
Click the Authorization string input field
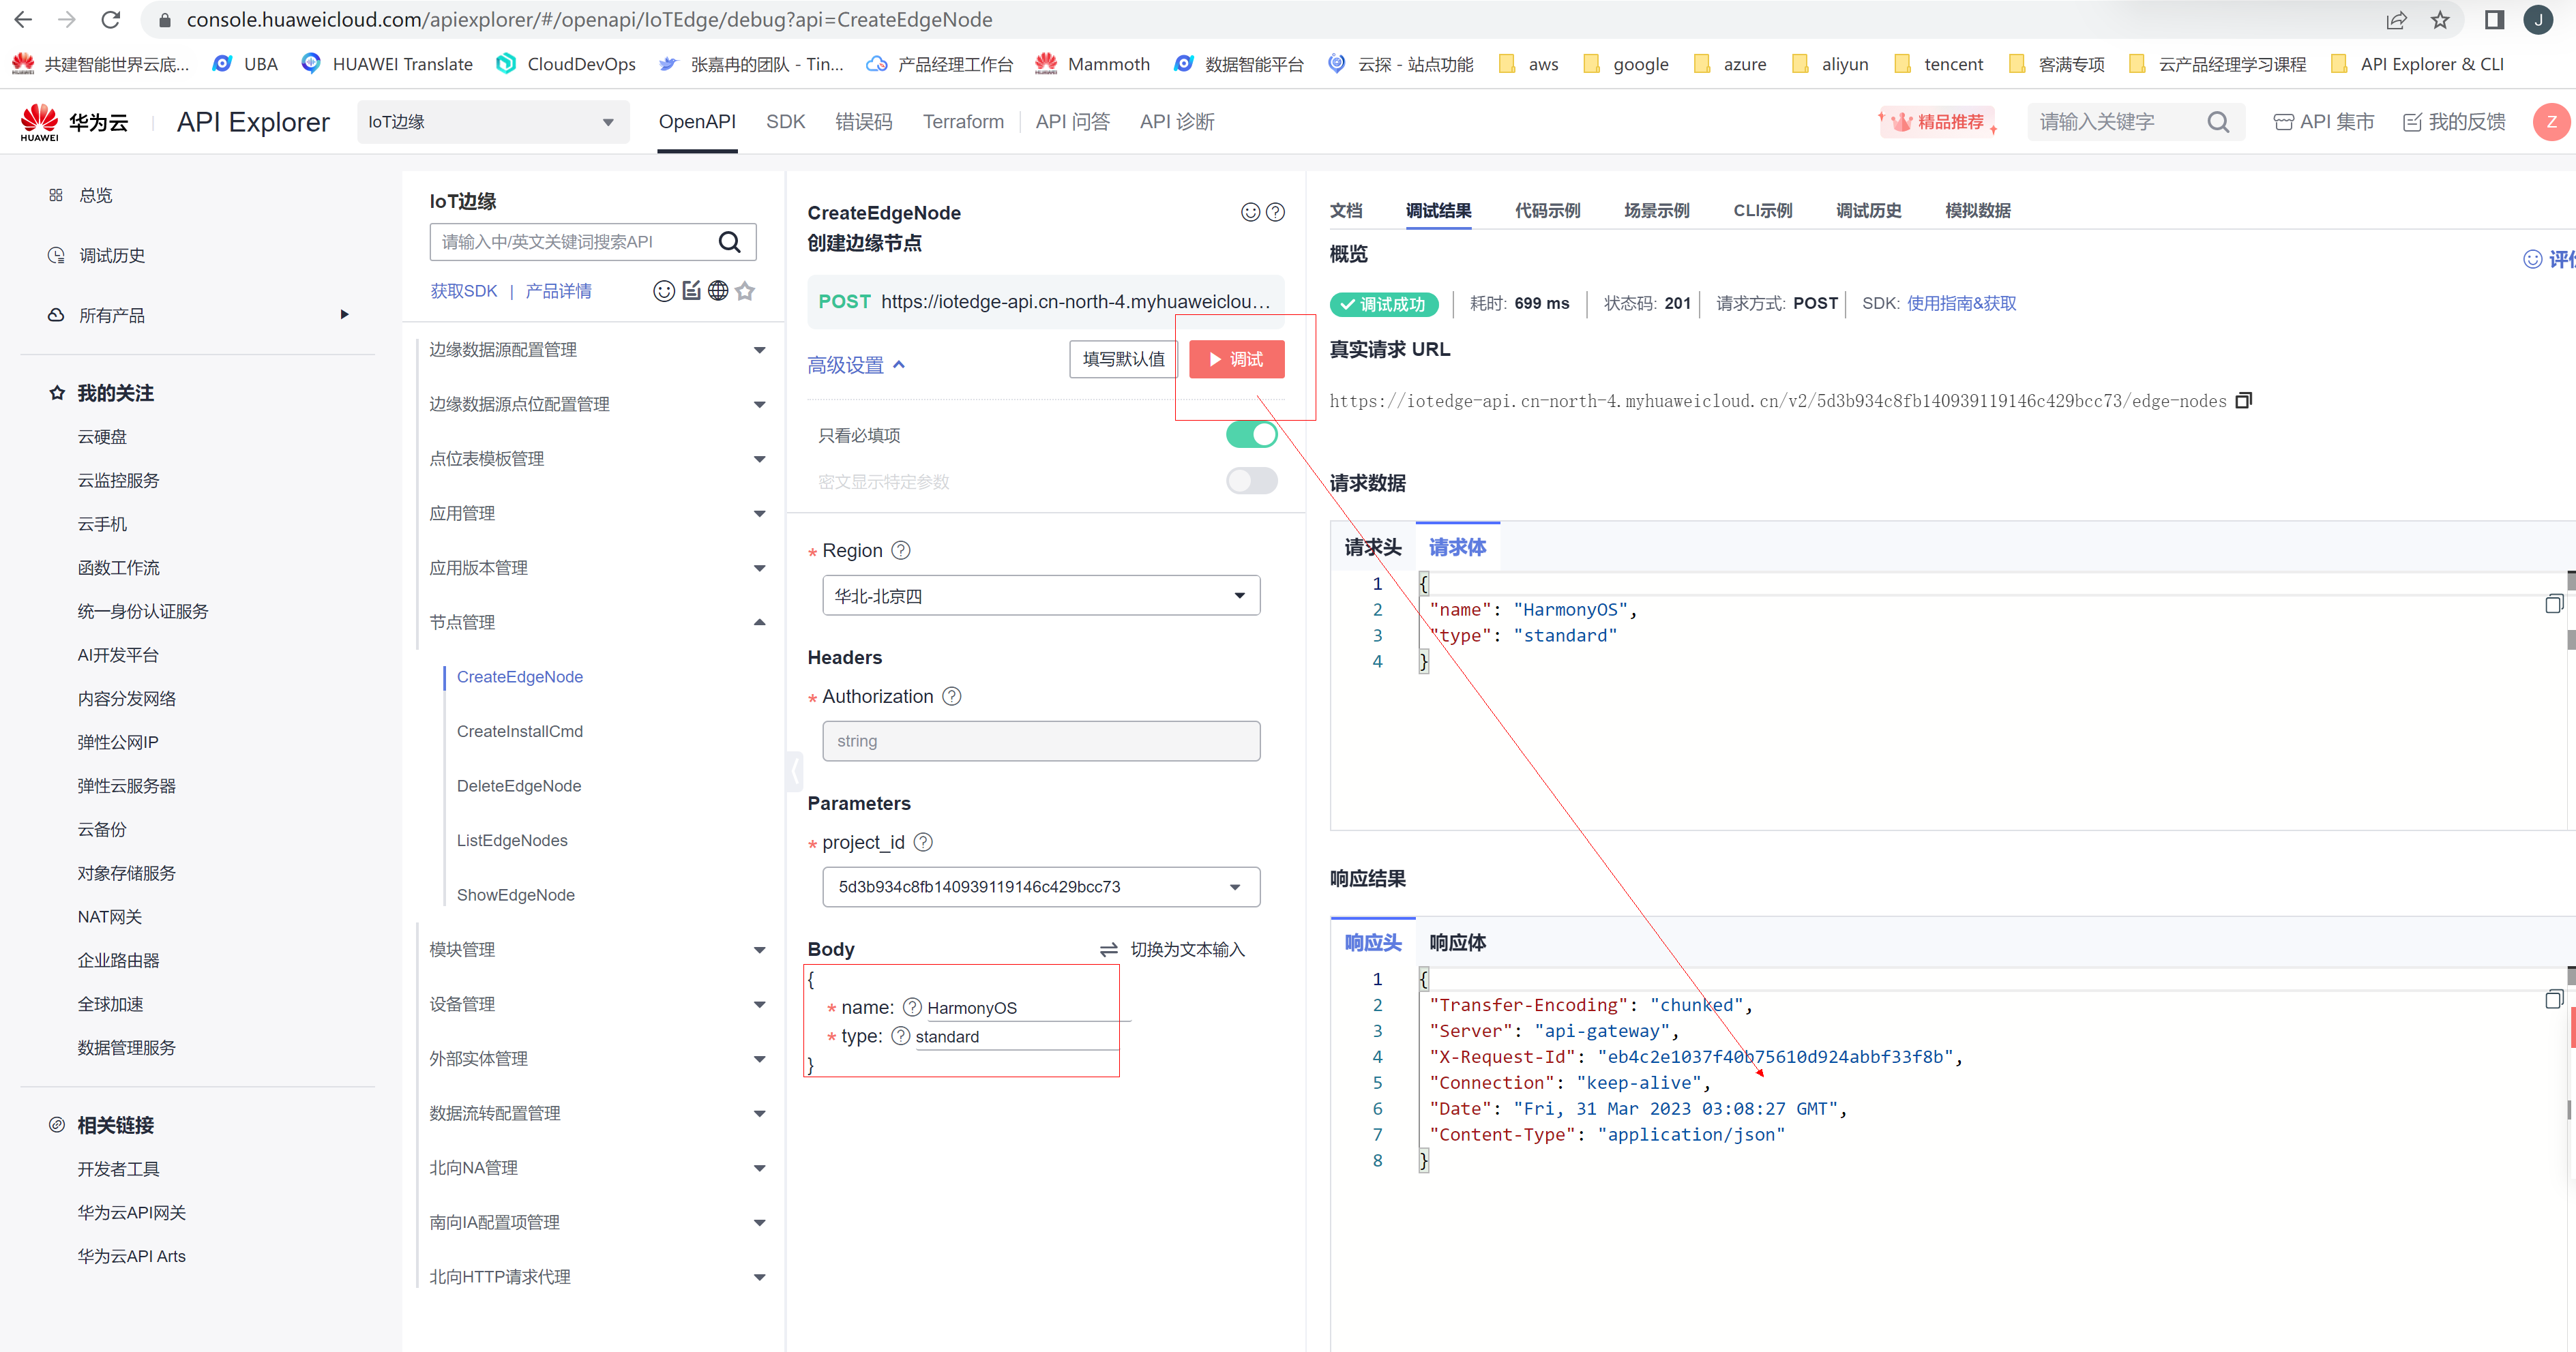[1040, 741]
